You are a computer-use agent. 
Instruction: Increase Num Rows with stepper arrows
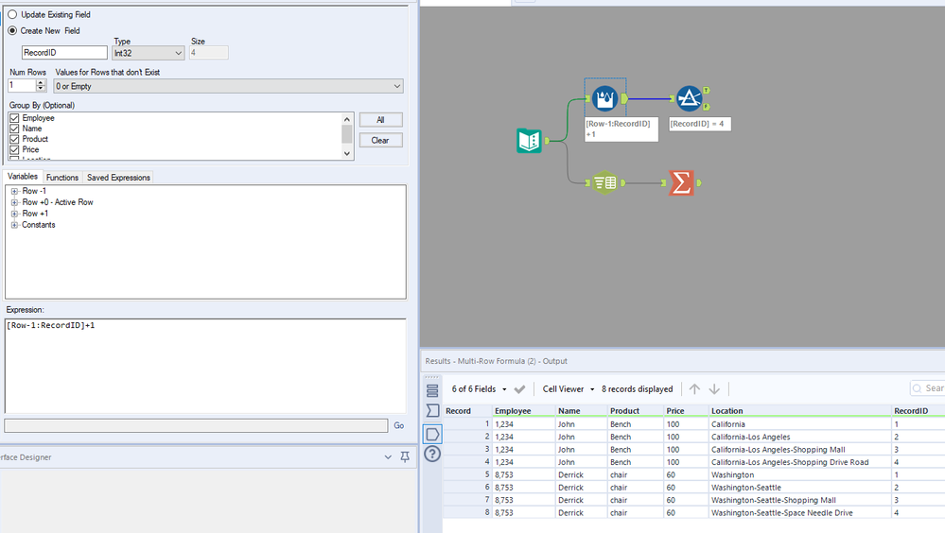[41, 82]
